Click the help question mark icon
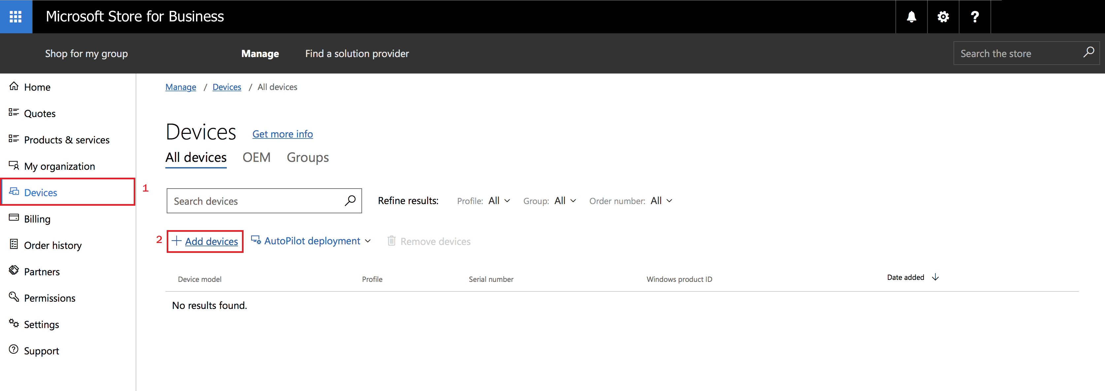1105x391 pixels. pyautogui.click(x=975, y=17)
